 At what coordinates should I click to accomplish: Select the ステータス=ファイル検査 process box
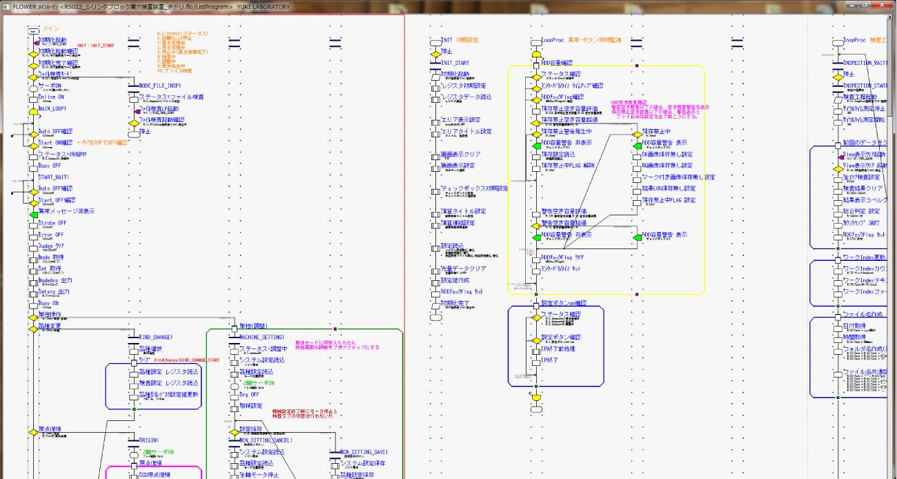pos(134,99)
